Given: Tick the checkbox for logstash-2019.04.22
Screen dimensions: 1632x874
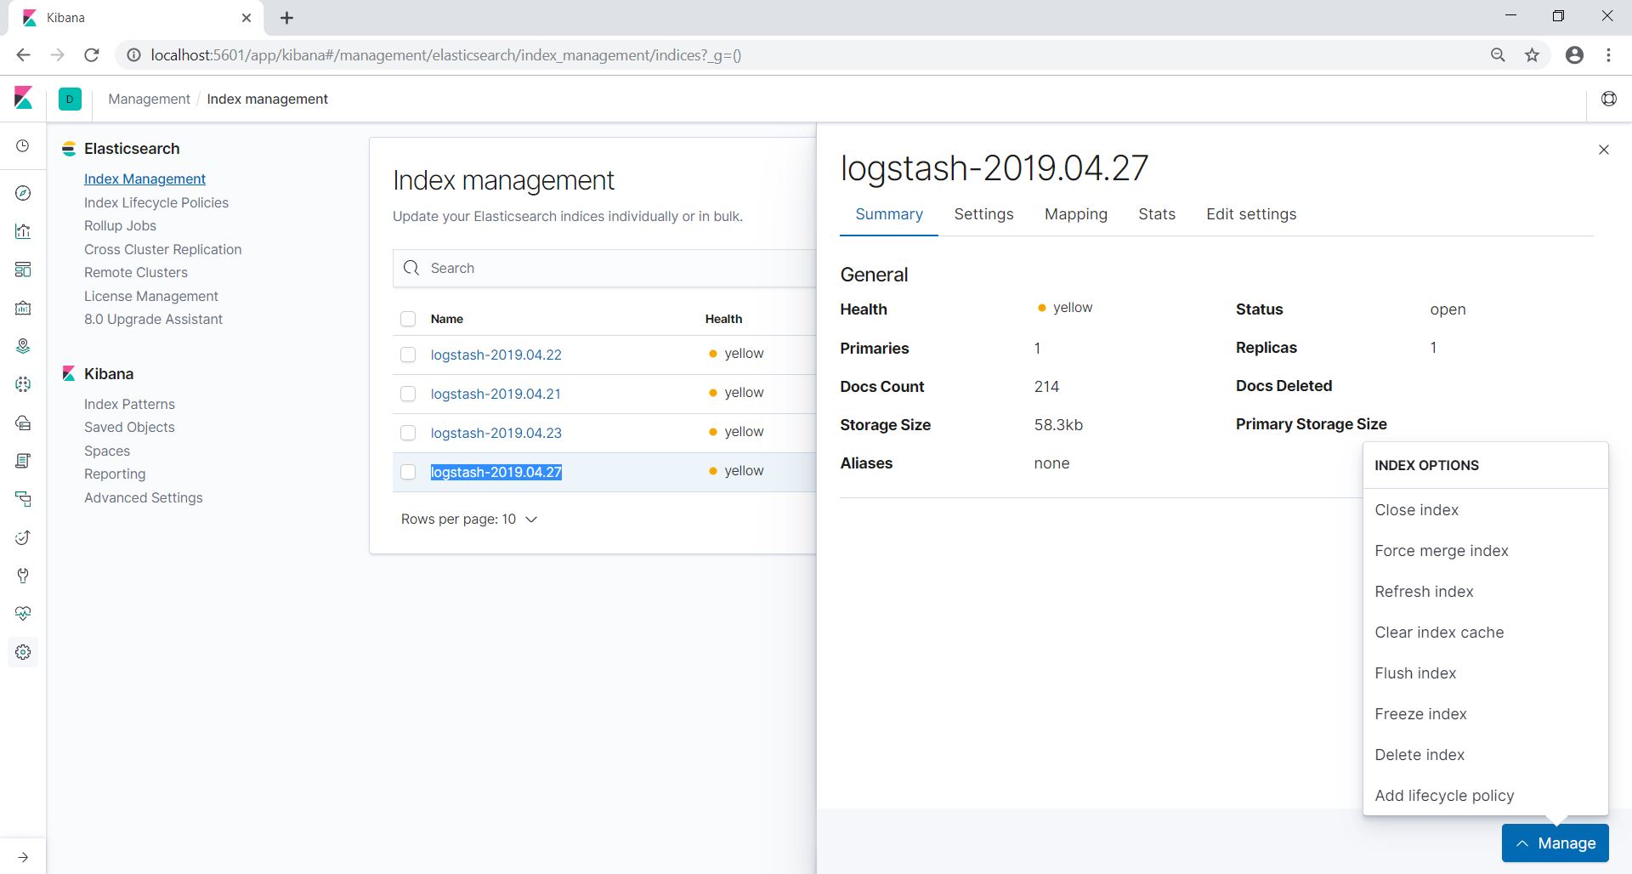Looking at the screenshot, I should 408,355.
